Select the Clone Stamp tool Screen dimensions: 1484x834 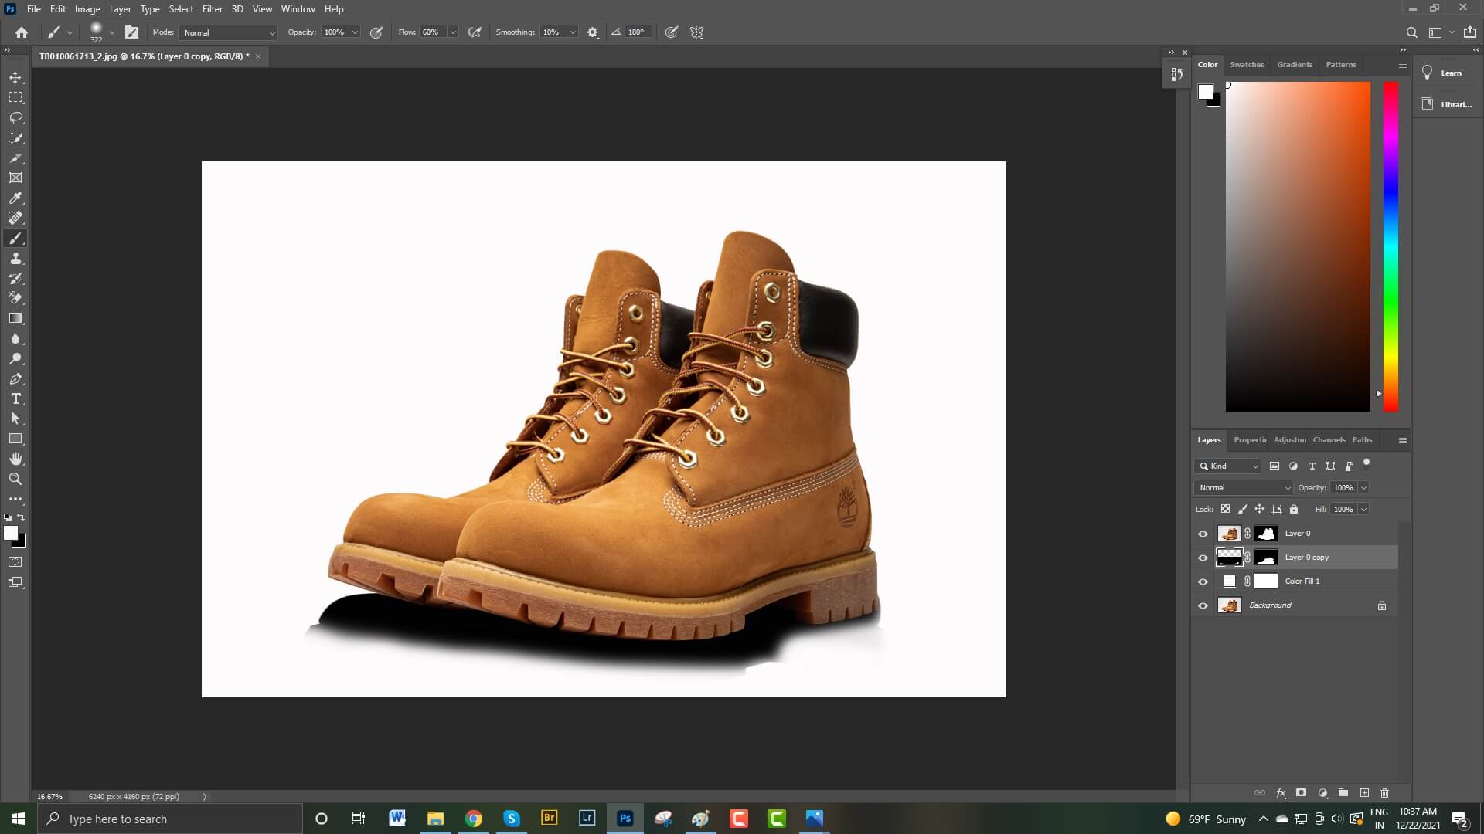15,258
